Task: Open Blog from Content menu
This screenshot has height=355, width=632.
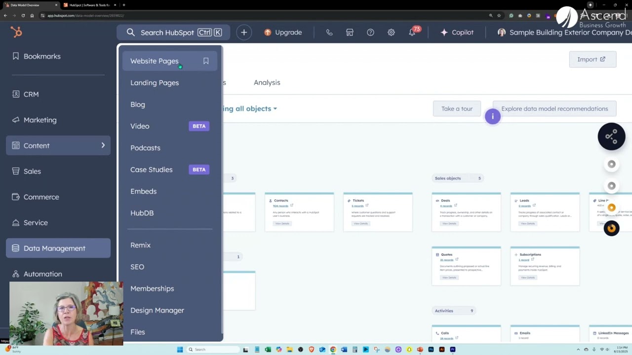Action: pyautogui.click(x=138, y=105)
